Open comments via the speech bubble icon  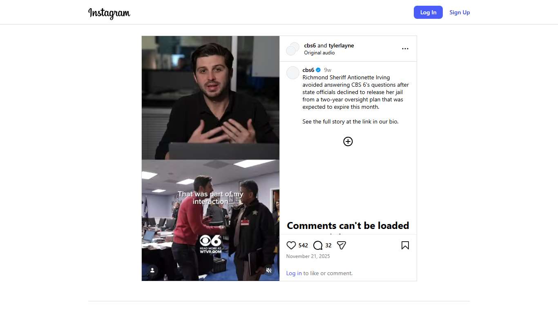tap(318, 245)
